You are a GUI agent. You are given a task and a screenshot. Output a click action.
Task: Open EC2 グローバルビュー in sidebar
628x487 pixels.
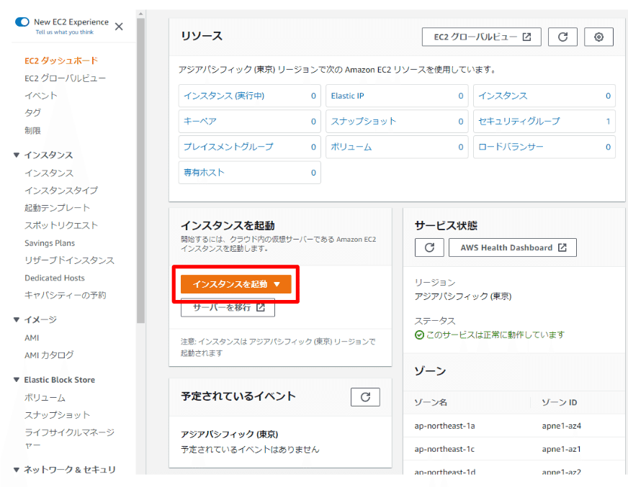point(65,78)
